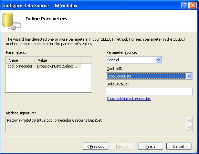The height and width of the screenshot is (154, 199).
Task: Go back with the Previous button
Action: pyautogui.click(x=95, y=146)
